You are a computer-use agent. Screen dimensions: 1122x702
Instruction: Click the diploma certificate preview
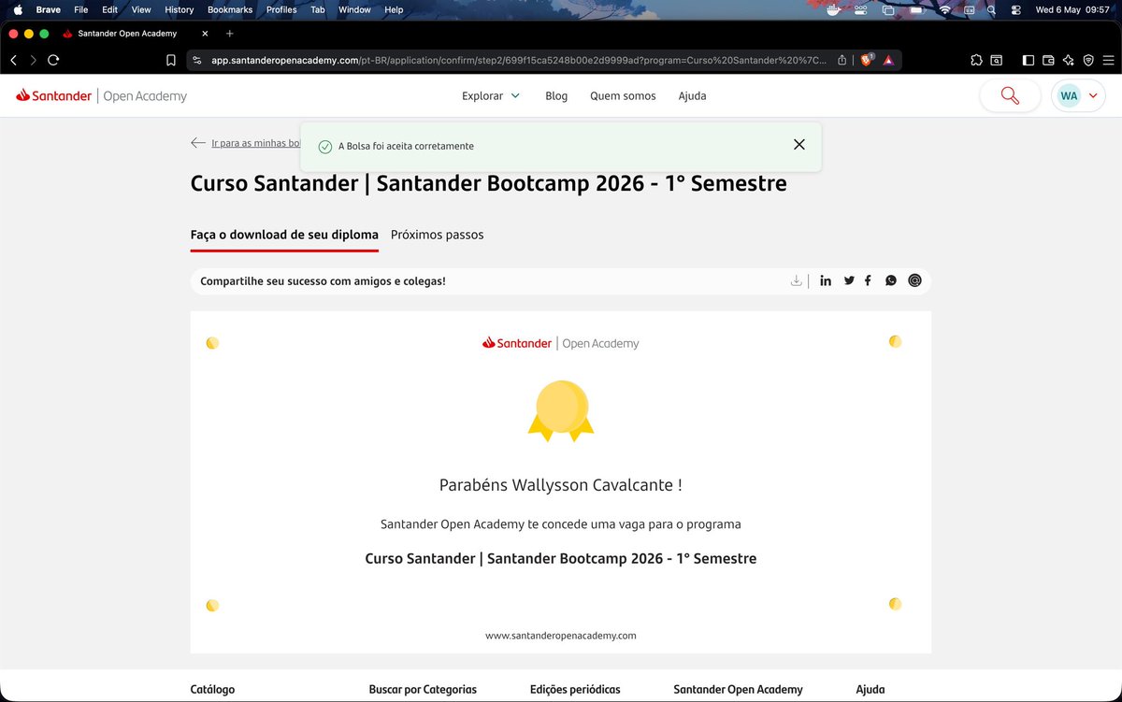click(x=561, y=481)
